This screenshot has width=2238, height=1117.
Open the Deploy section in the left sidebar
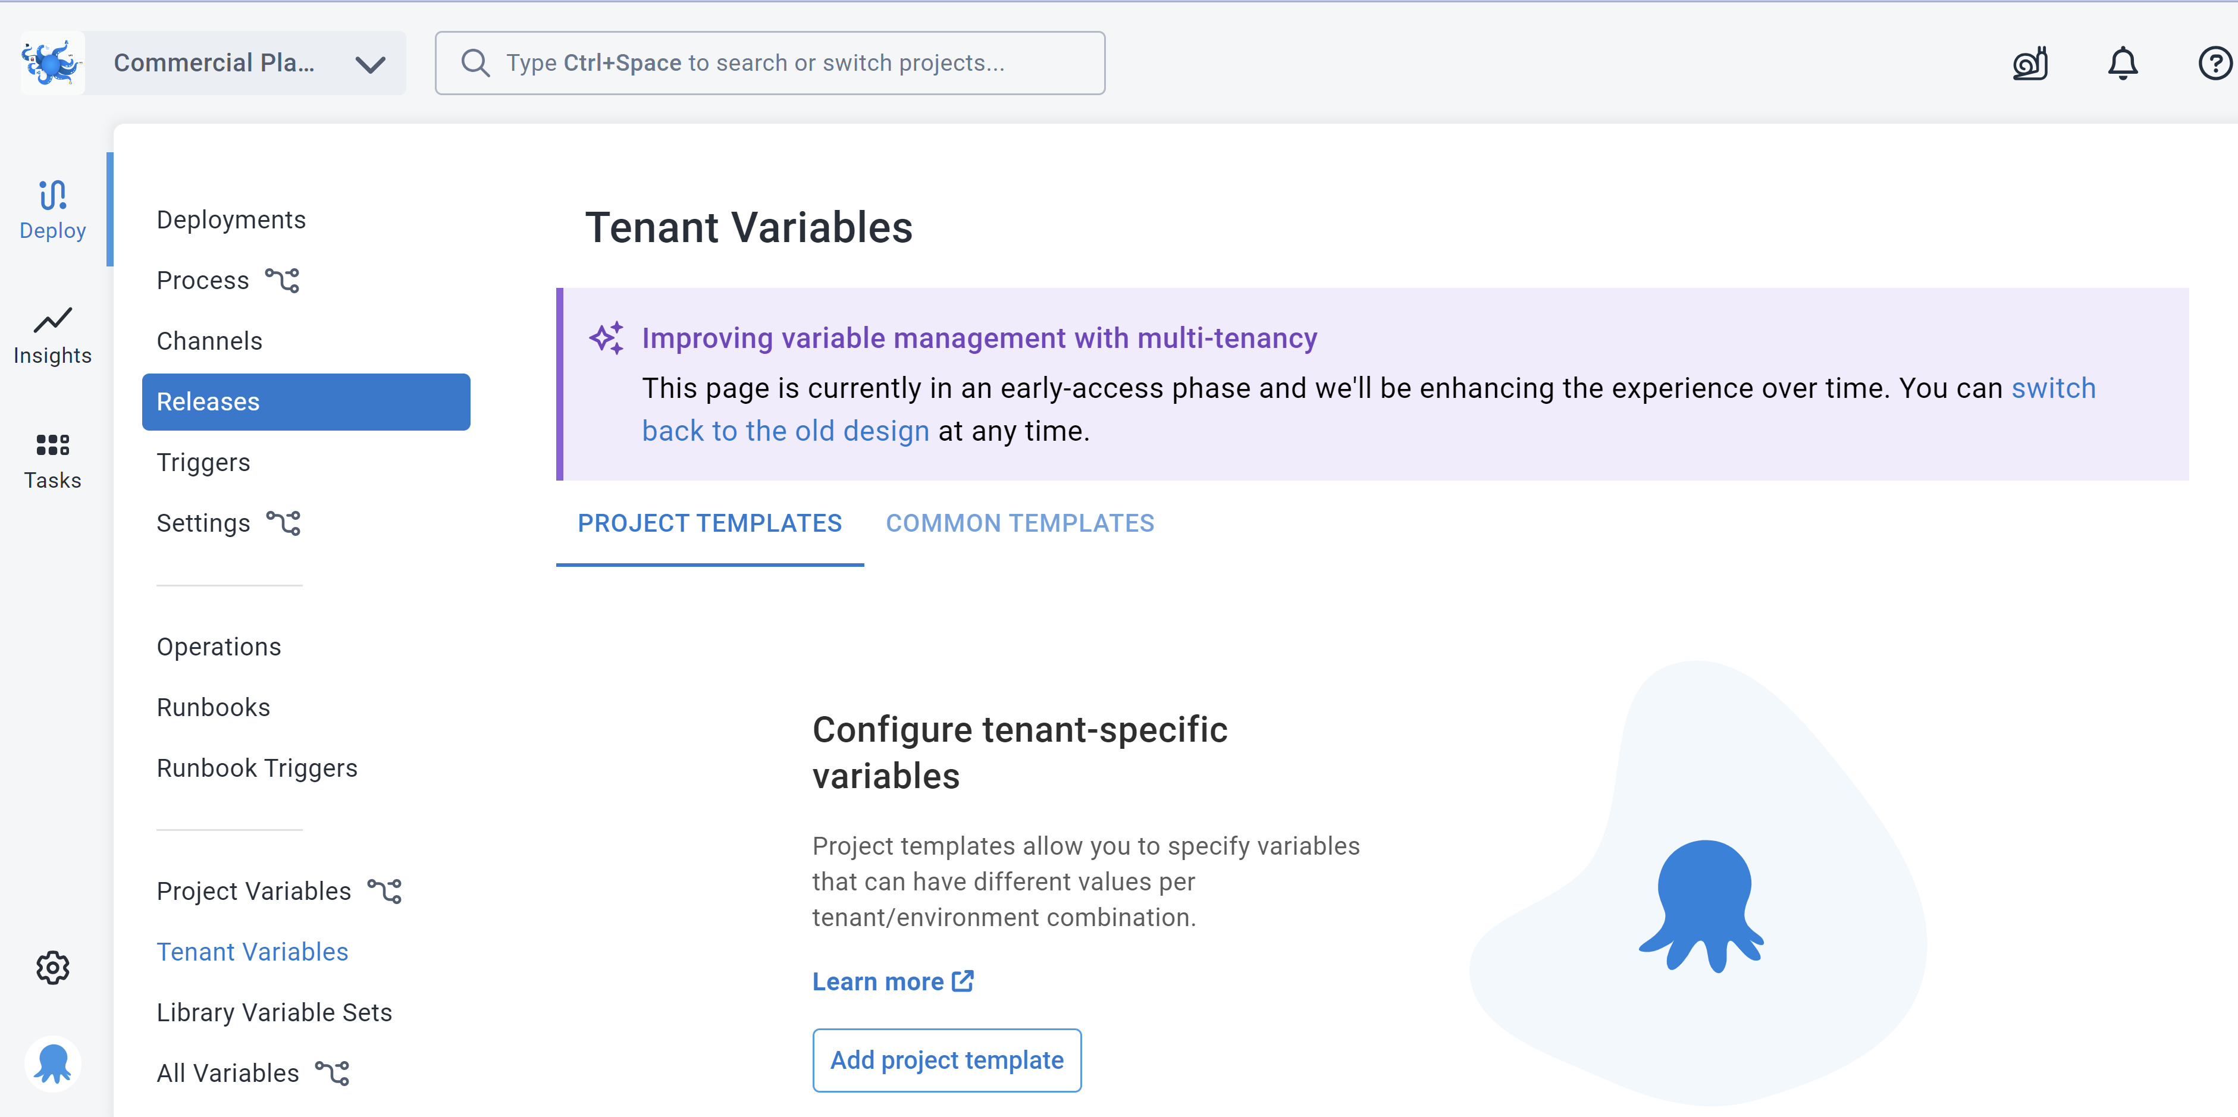click(x=52, y=208)
